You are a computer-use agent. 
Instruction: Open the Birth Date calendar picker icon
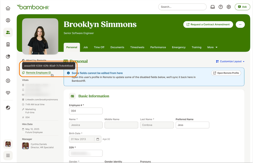(97, 139)
